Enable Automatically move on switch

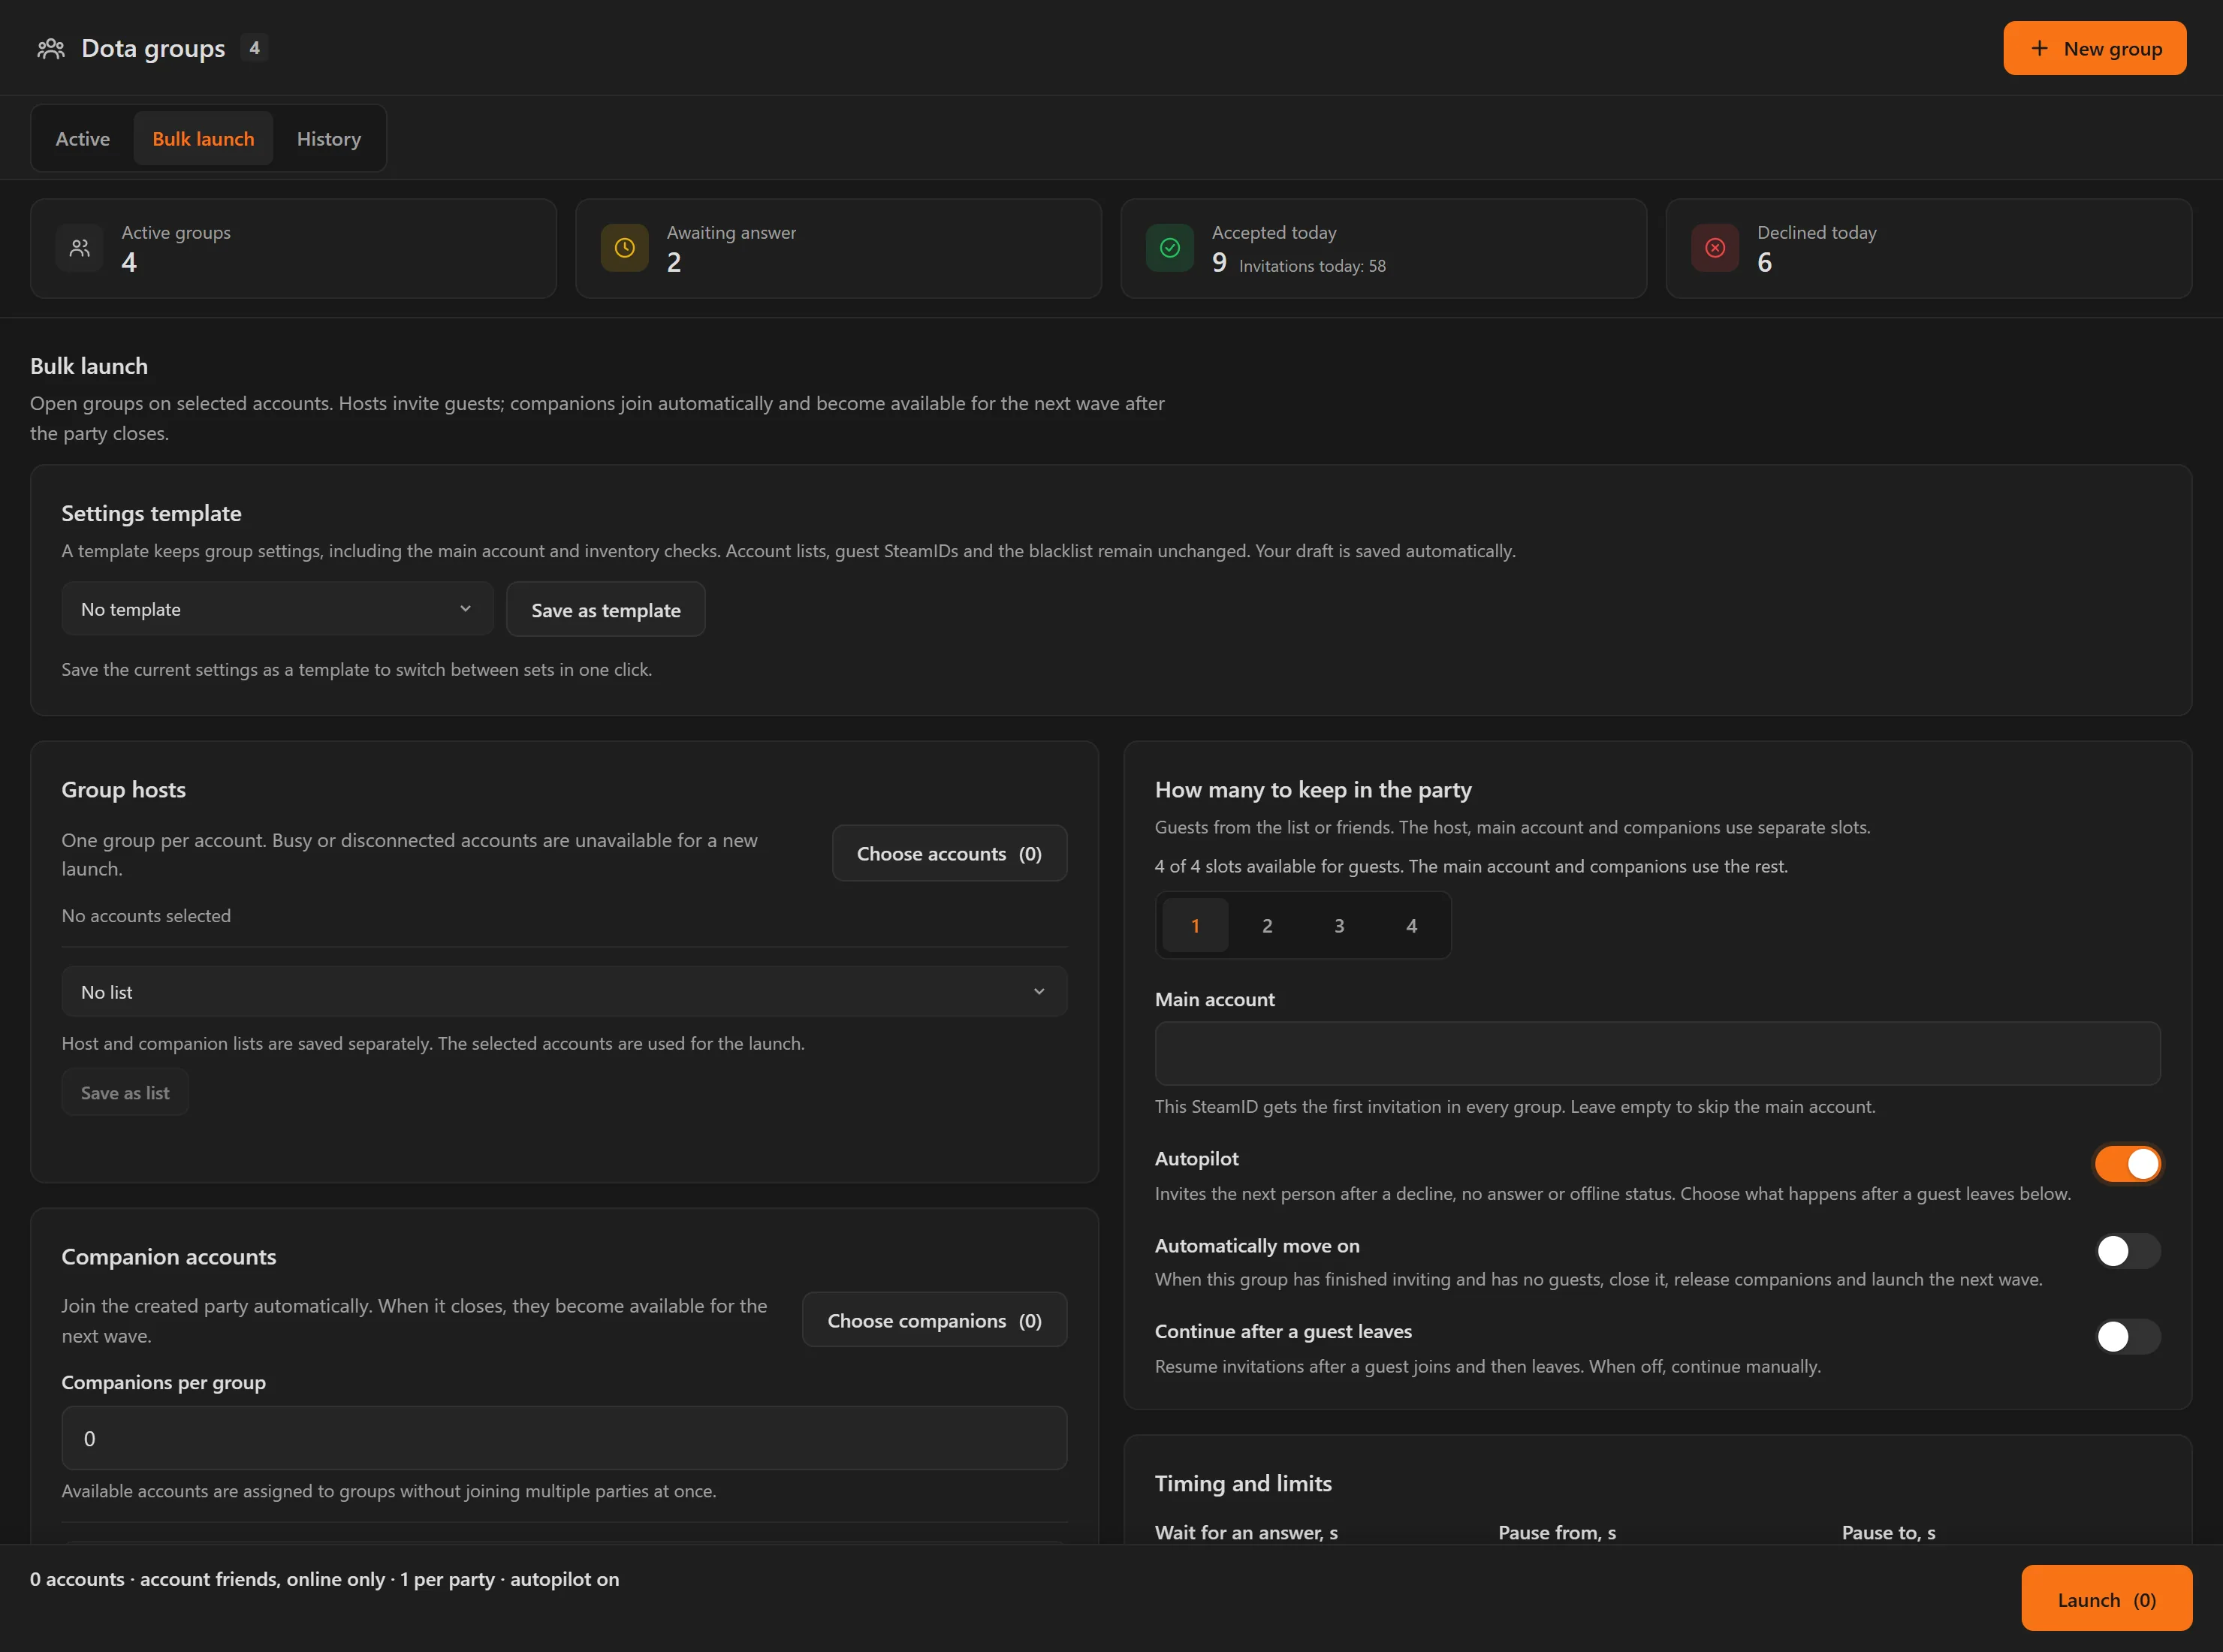(2128, 1251)
